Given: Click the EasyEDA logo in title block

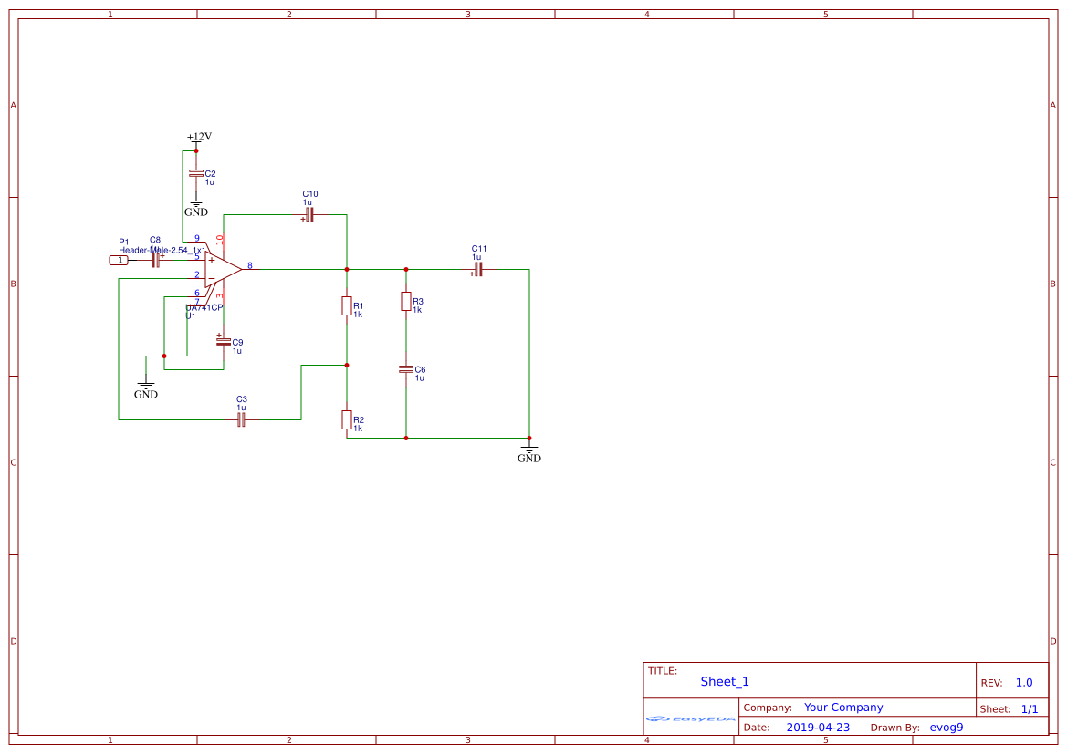Looking at the screenshot, I should coord(690,718).
